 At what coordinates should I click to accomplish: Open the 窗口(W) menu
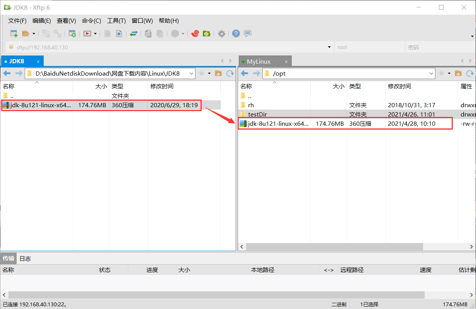[142, 21]
